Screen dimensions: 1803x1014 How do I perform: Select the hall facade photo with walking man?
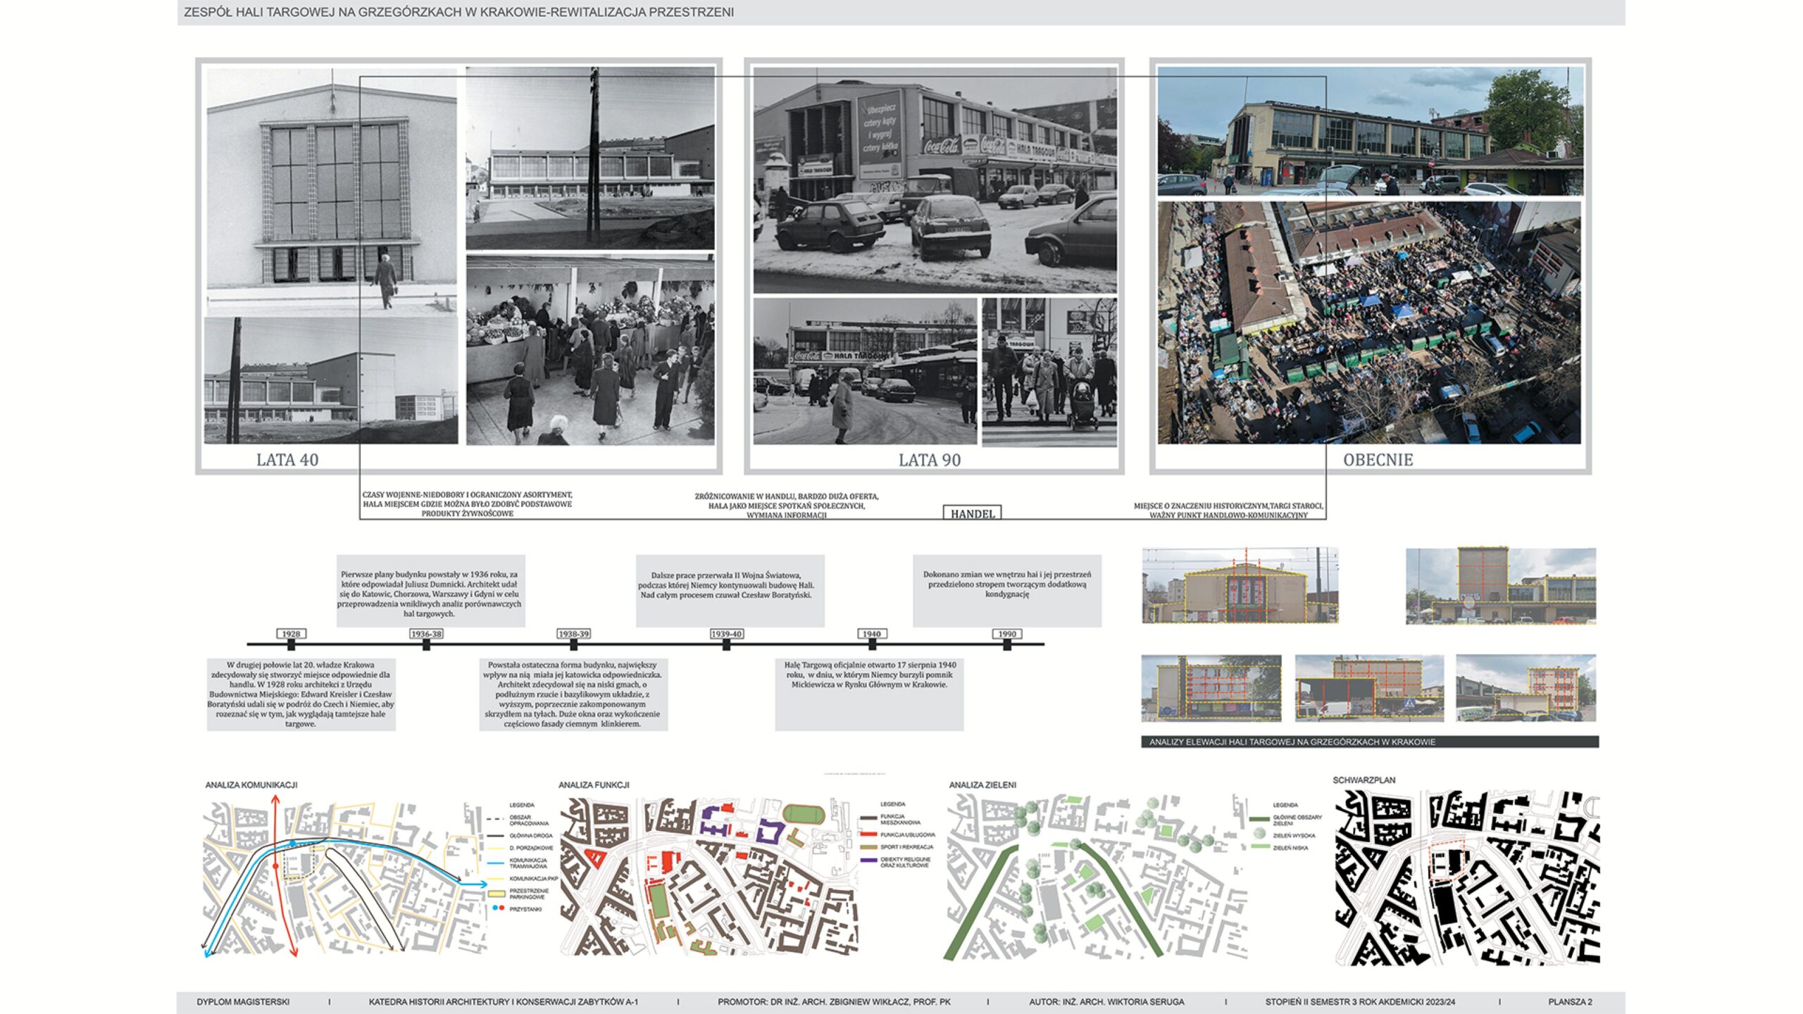[331, 190]
